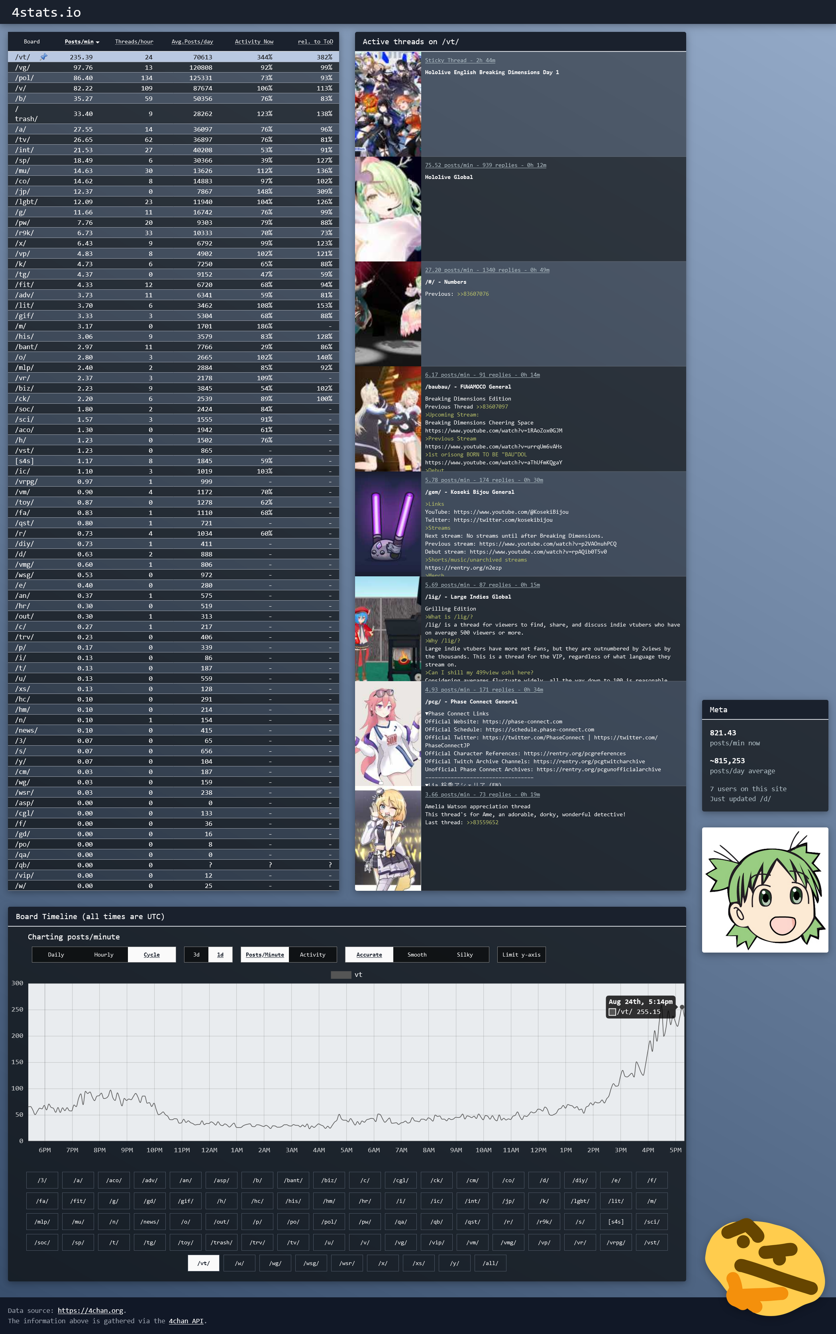This screenshot has width=836, height=1334.
Task: Open the Hololive Global thread thumbnail
Action: click(x=388, y=209)
